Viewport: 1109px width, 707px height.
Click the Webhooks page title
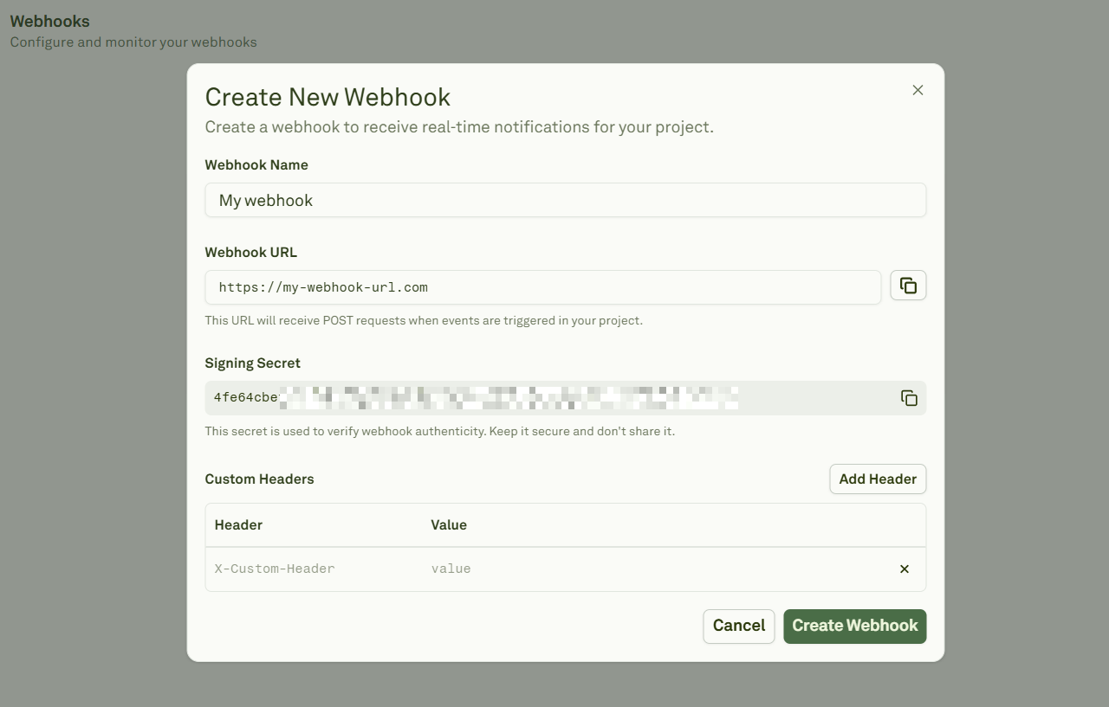(x=49, y=21)
